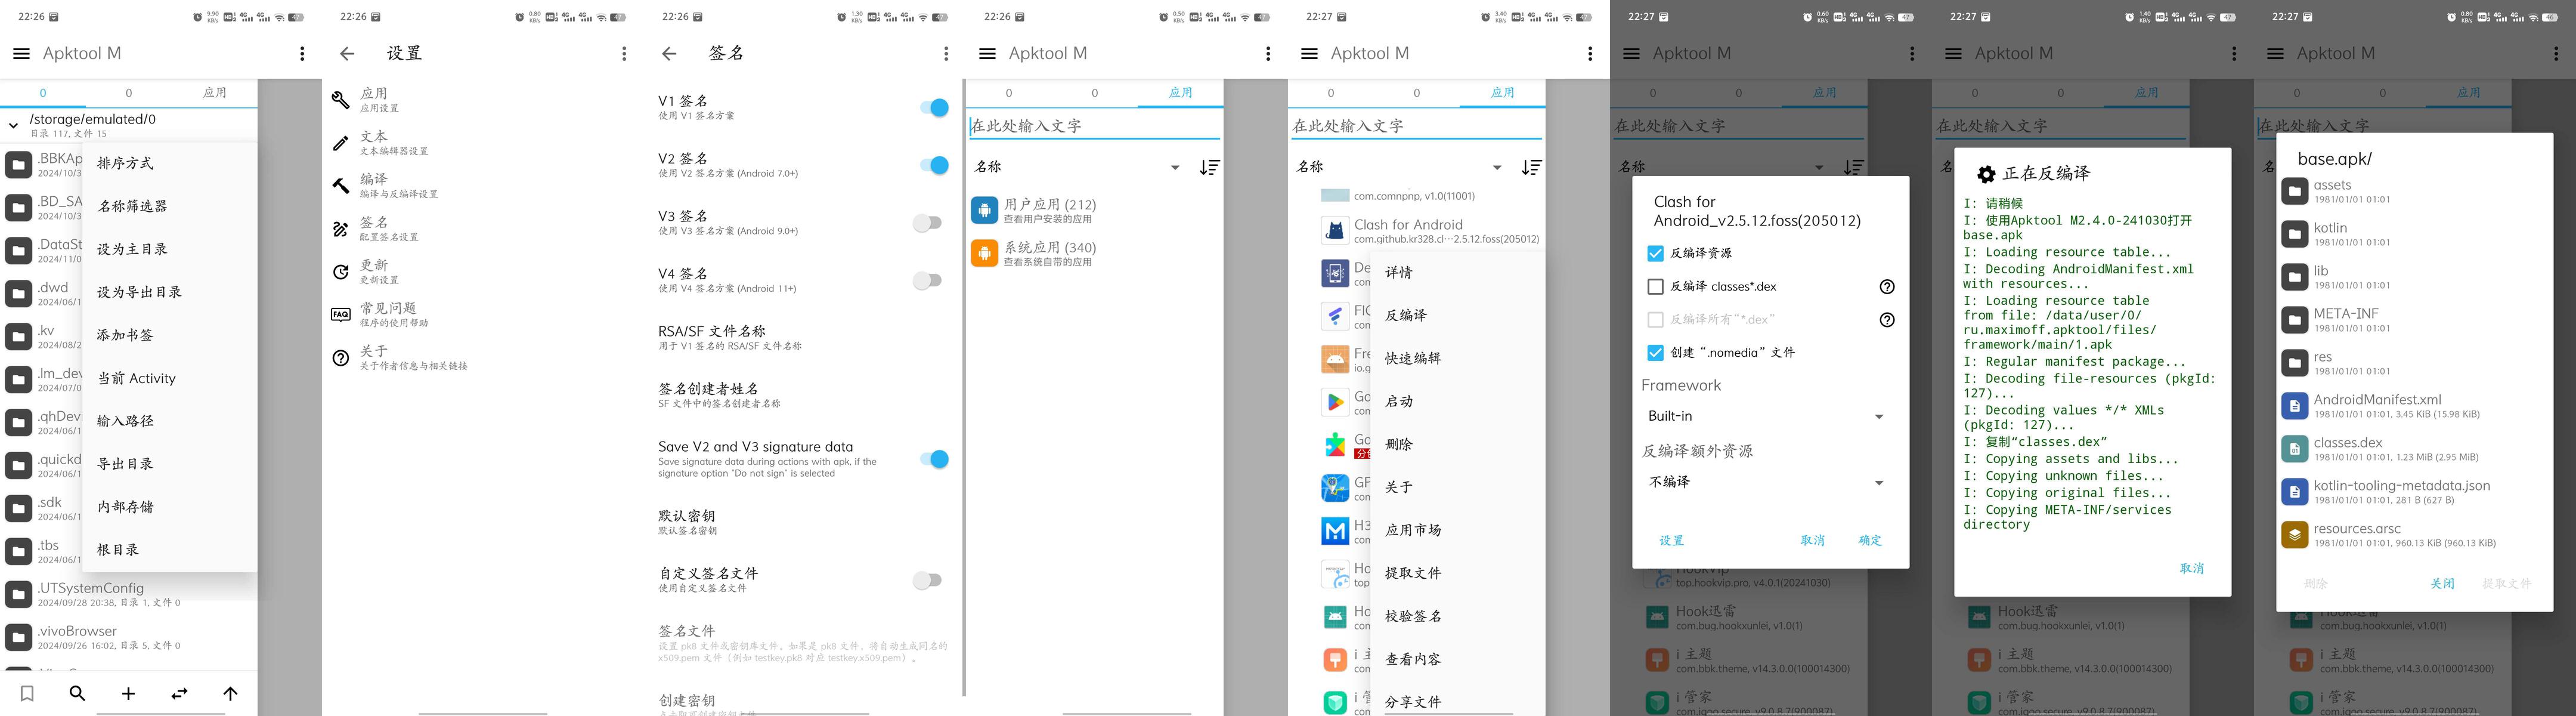Choose 名称筛选器 from the popup menu
The image size is (2576, 716).
[x=170, y=206]
